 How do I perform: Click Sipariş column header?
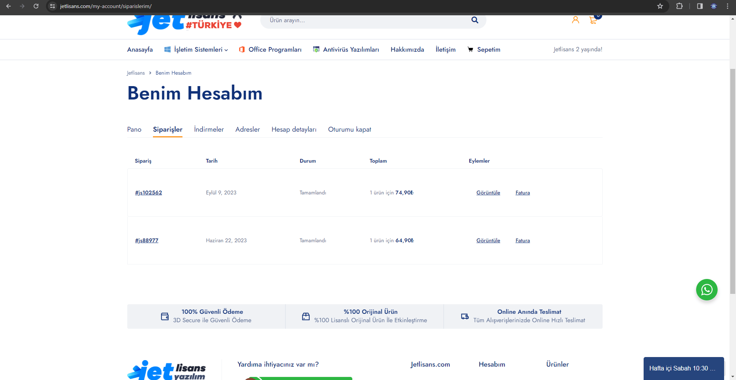(x=143, y=161)
